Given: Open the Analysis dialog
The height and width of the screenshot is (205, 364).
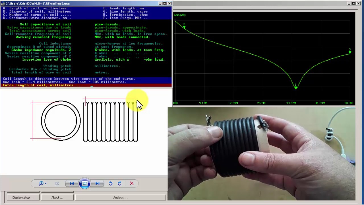Looking at the screenshot, I should tap(120, 197).
